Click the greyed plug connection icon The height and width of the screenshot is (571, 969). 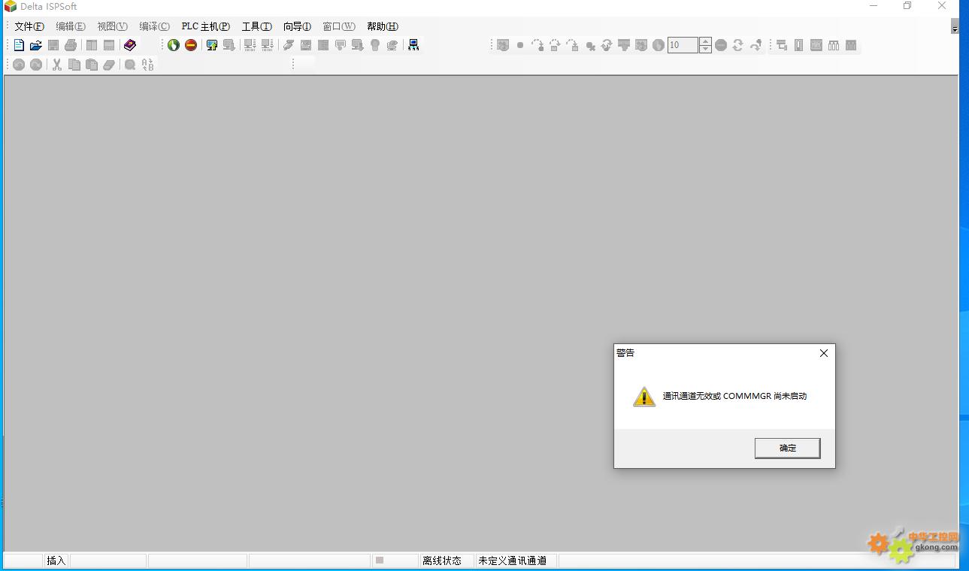(289, 45)
